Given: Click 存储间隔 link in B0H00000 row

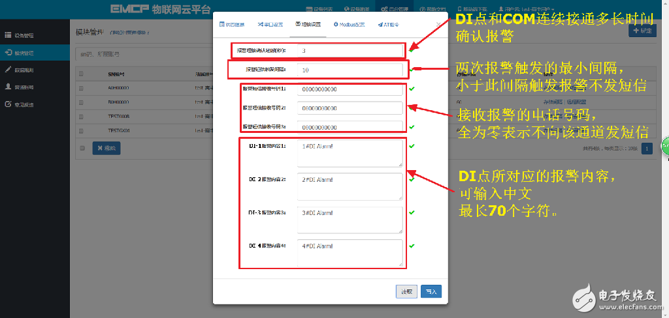Looking at the screenshot, I should click(553, 102).
